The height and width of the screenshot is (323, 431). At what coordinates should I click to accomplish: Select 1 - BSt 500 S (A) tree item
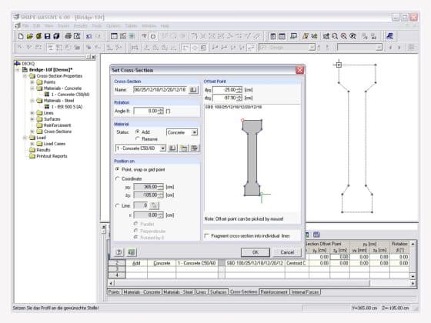coord(66,107)
